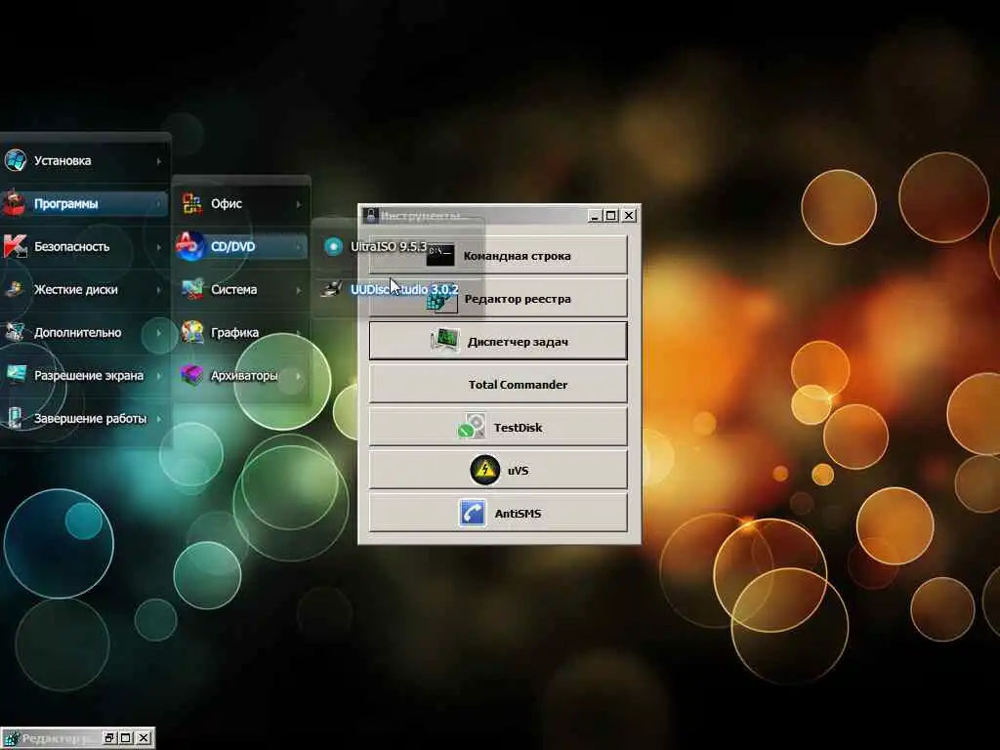Click the CD/DVD disc icon
Viewport: 1000px width, 750px height.
189,246
